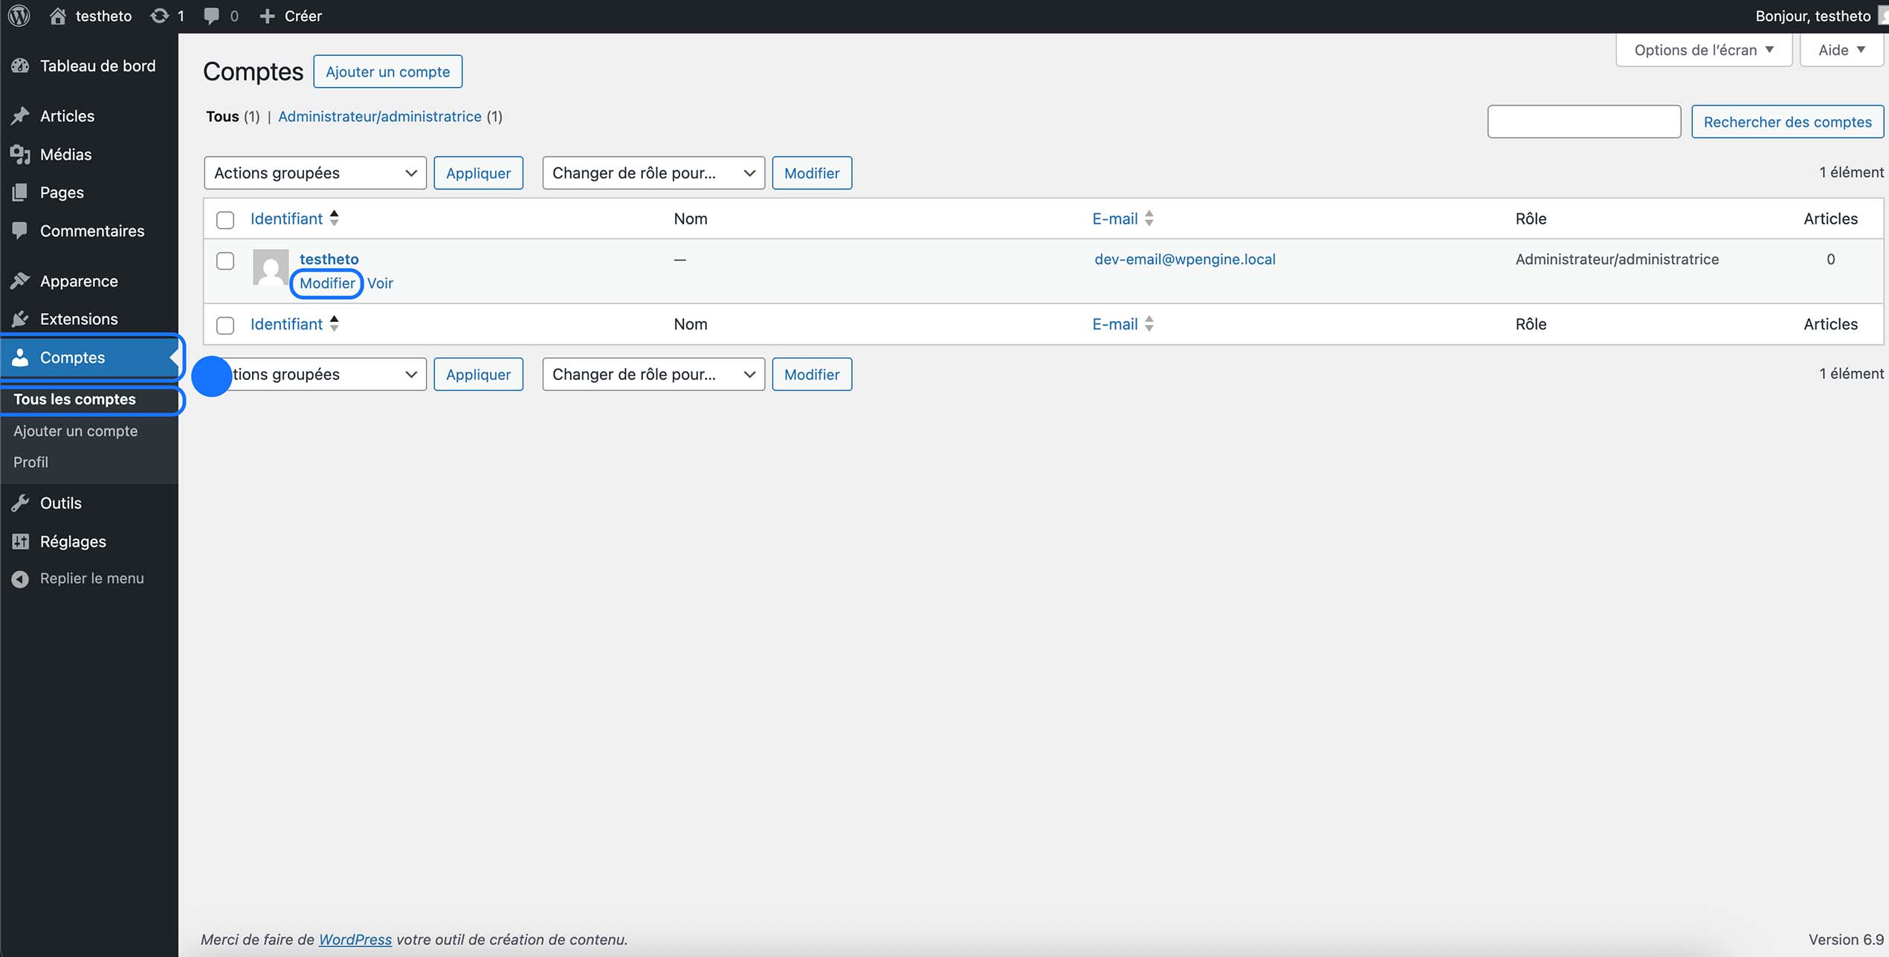Check the select-all checkbox in the table header

[x=226, y=219]
